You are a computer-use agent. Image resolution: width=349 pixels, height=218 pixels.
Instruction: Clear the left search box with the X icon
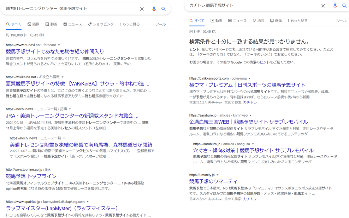(142, 9)
